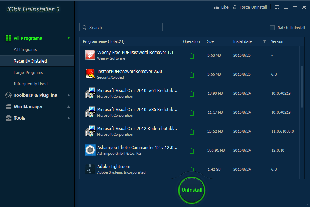Select the Microsoft Visual C++ 2012 Redistributabl name
The width and height of the screenshot is (310, 207).
pos(137,129)
